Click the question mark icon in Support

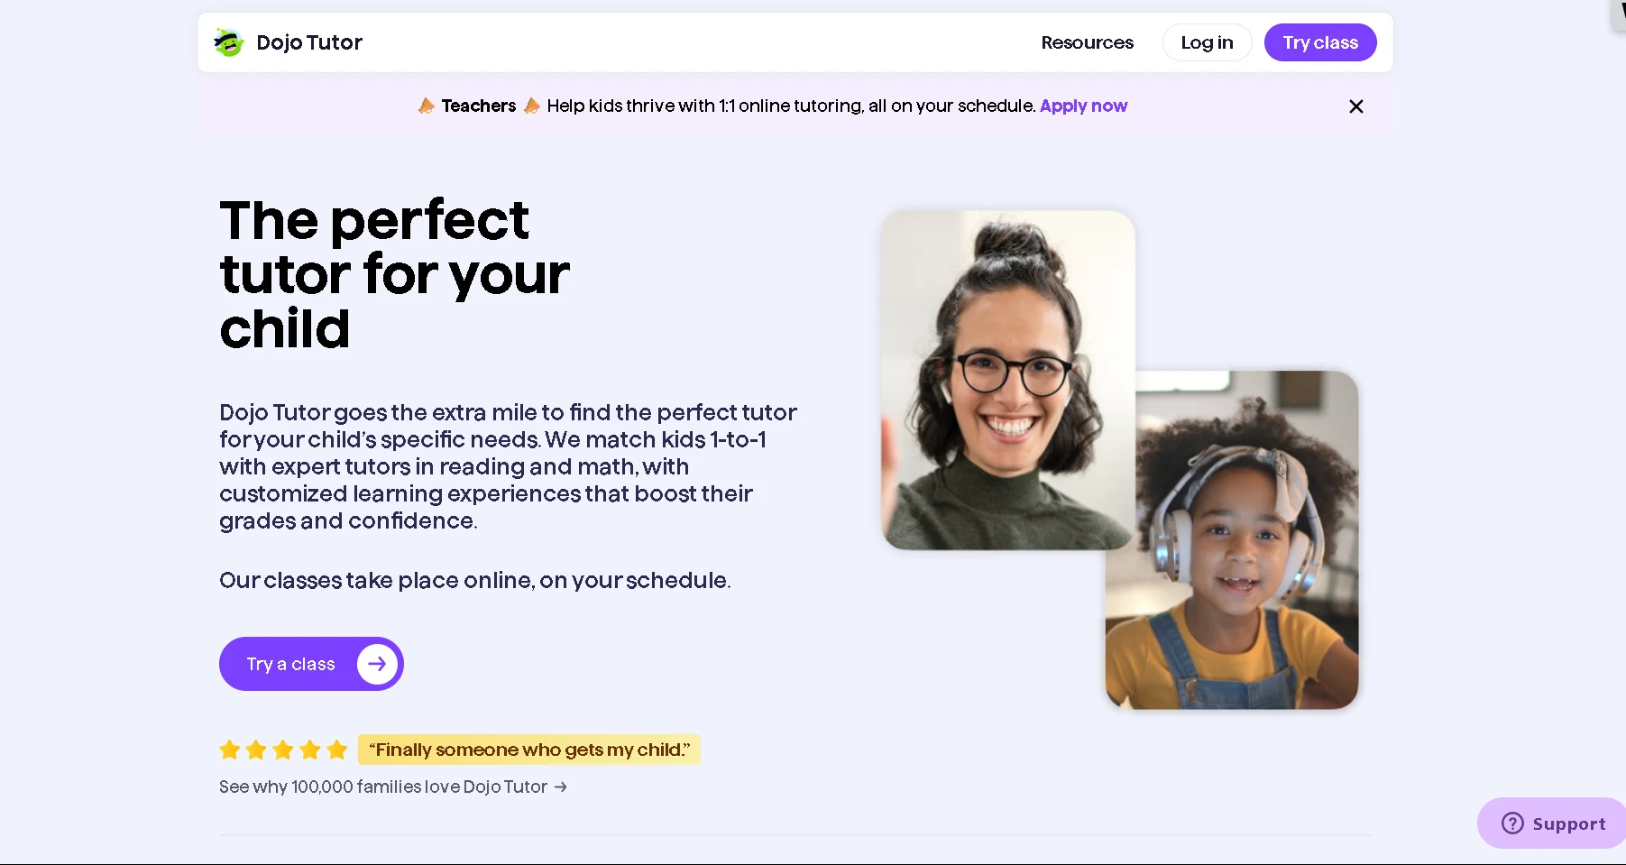(x=1512, y=824)
